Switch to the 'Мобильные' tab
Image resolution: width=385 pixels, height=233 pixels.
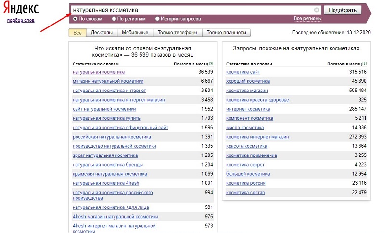(135, 32)
